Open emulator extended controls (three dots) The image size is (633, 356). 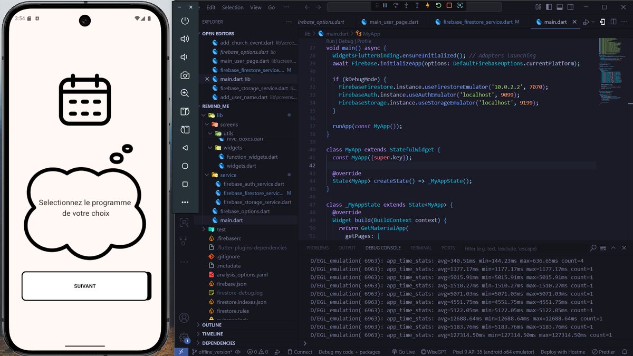pyautogui.click(x=185, y=202)
